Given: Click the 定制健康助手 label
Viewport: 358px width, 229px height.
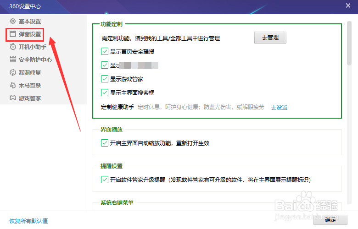Looking at the screenshot, I should [x=117, y=107].
